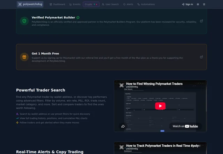This screenshot has height=154, width=223.
Task: Click the Verified Polymarket Builder heading
Action: 53,18
